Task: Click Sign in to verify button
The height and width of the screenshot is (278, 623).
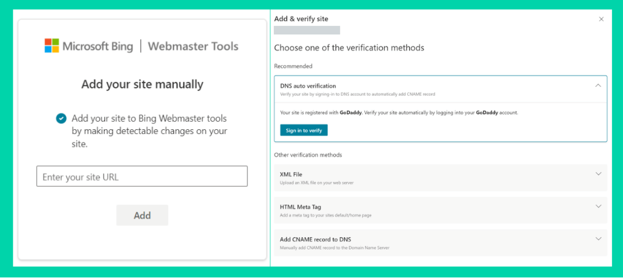Action: pos(304,130)
